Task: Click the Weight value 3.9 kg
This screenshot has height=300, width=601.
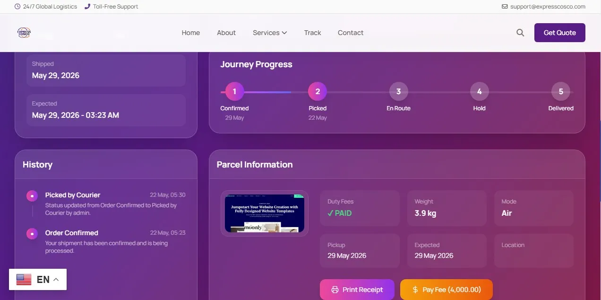Action: pyautogui.click(x=425, y=213)
